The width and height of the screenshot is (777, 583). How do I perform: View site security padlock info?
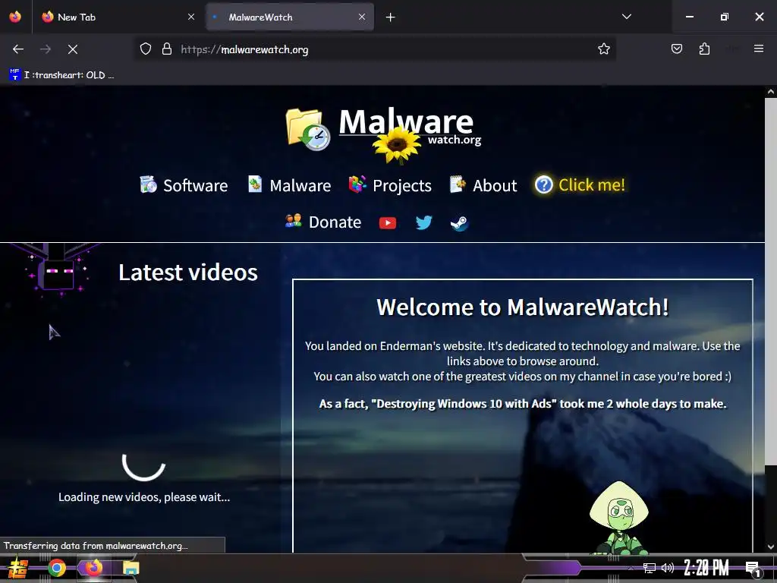coord(167,49)
